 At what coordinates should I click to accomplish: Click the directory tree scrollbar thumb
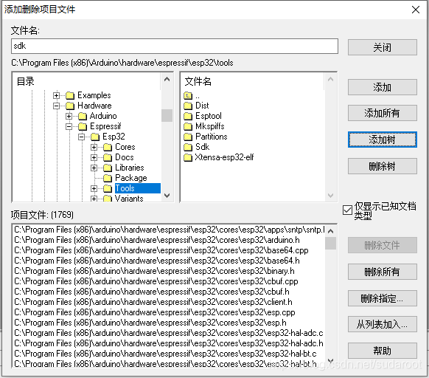pos(167,115)
